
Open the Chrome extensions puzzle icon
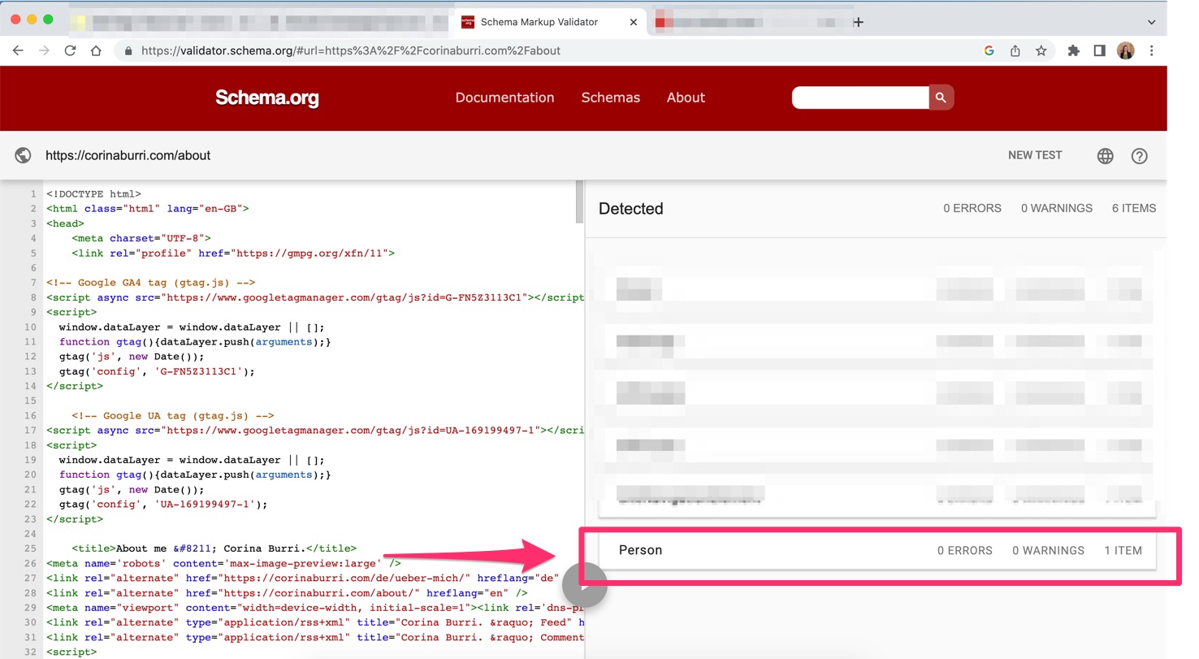pos(1073,50)
